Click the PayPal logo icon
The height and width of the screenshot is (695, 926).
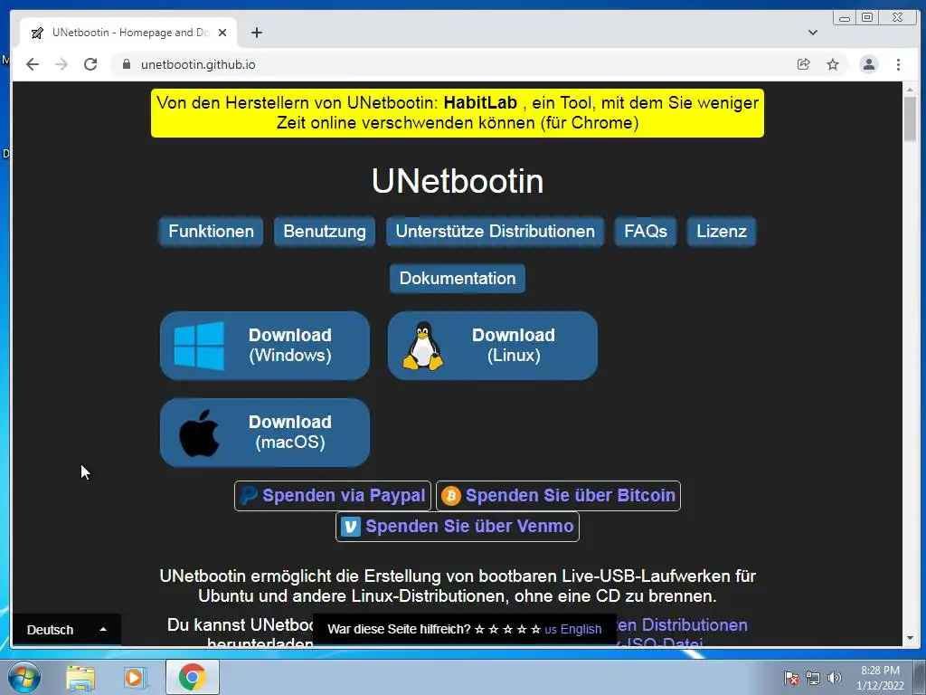pyautogui.click(x=249, y=495)
